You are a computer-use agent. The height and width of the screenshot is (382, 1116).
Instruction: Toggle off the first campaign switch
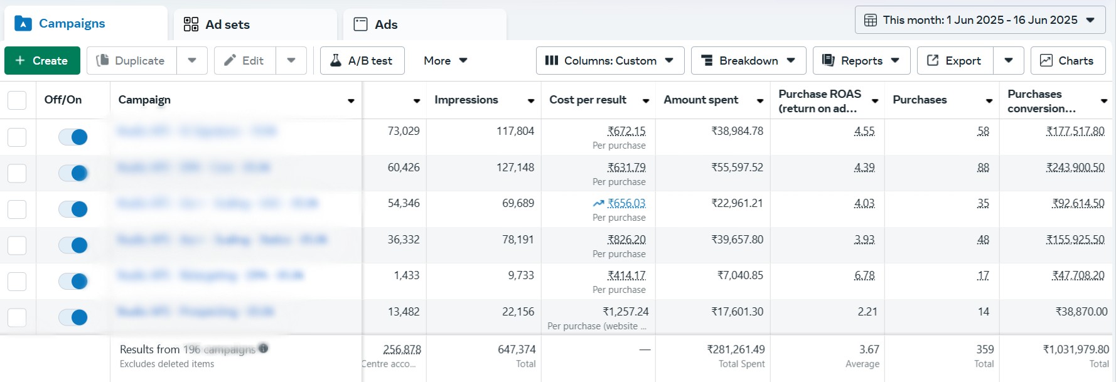[73, 137]
